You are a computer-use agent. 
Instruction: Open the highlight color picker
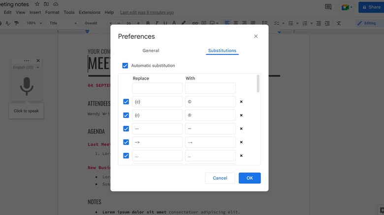coord(183,23)
